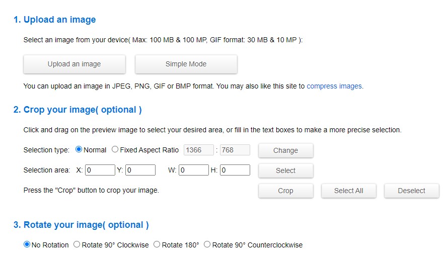Screen dimensions: 447x256
Task: Select the No Rotation option
Action: click(x=27, y=245)
